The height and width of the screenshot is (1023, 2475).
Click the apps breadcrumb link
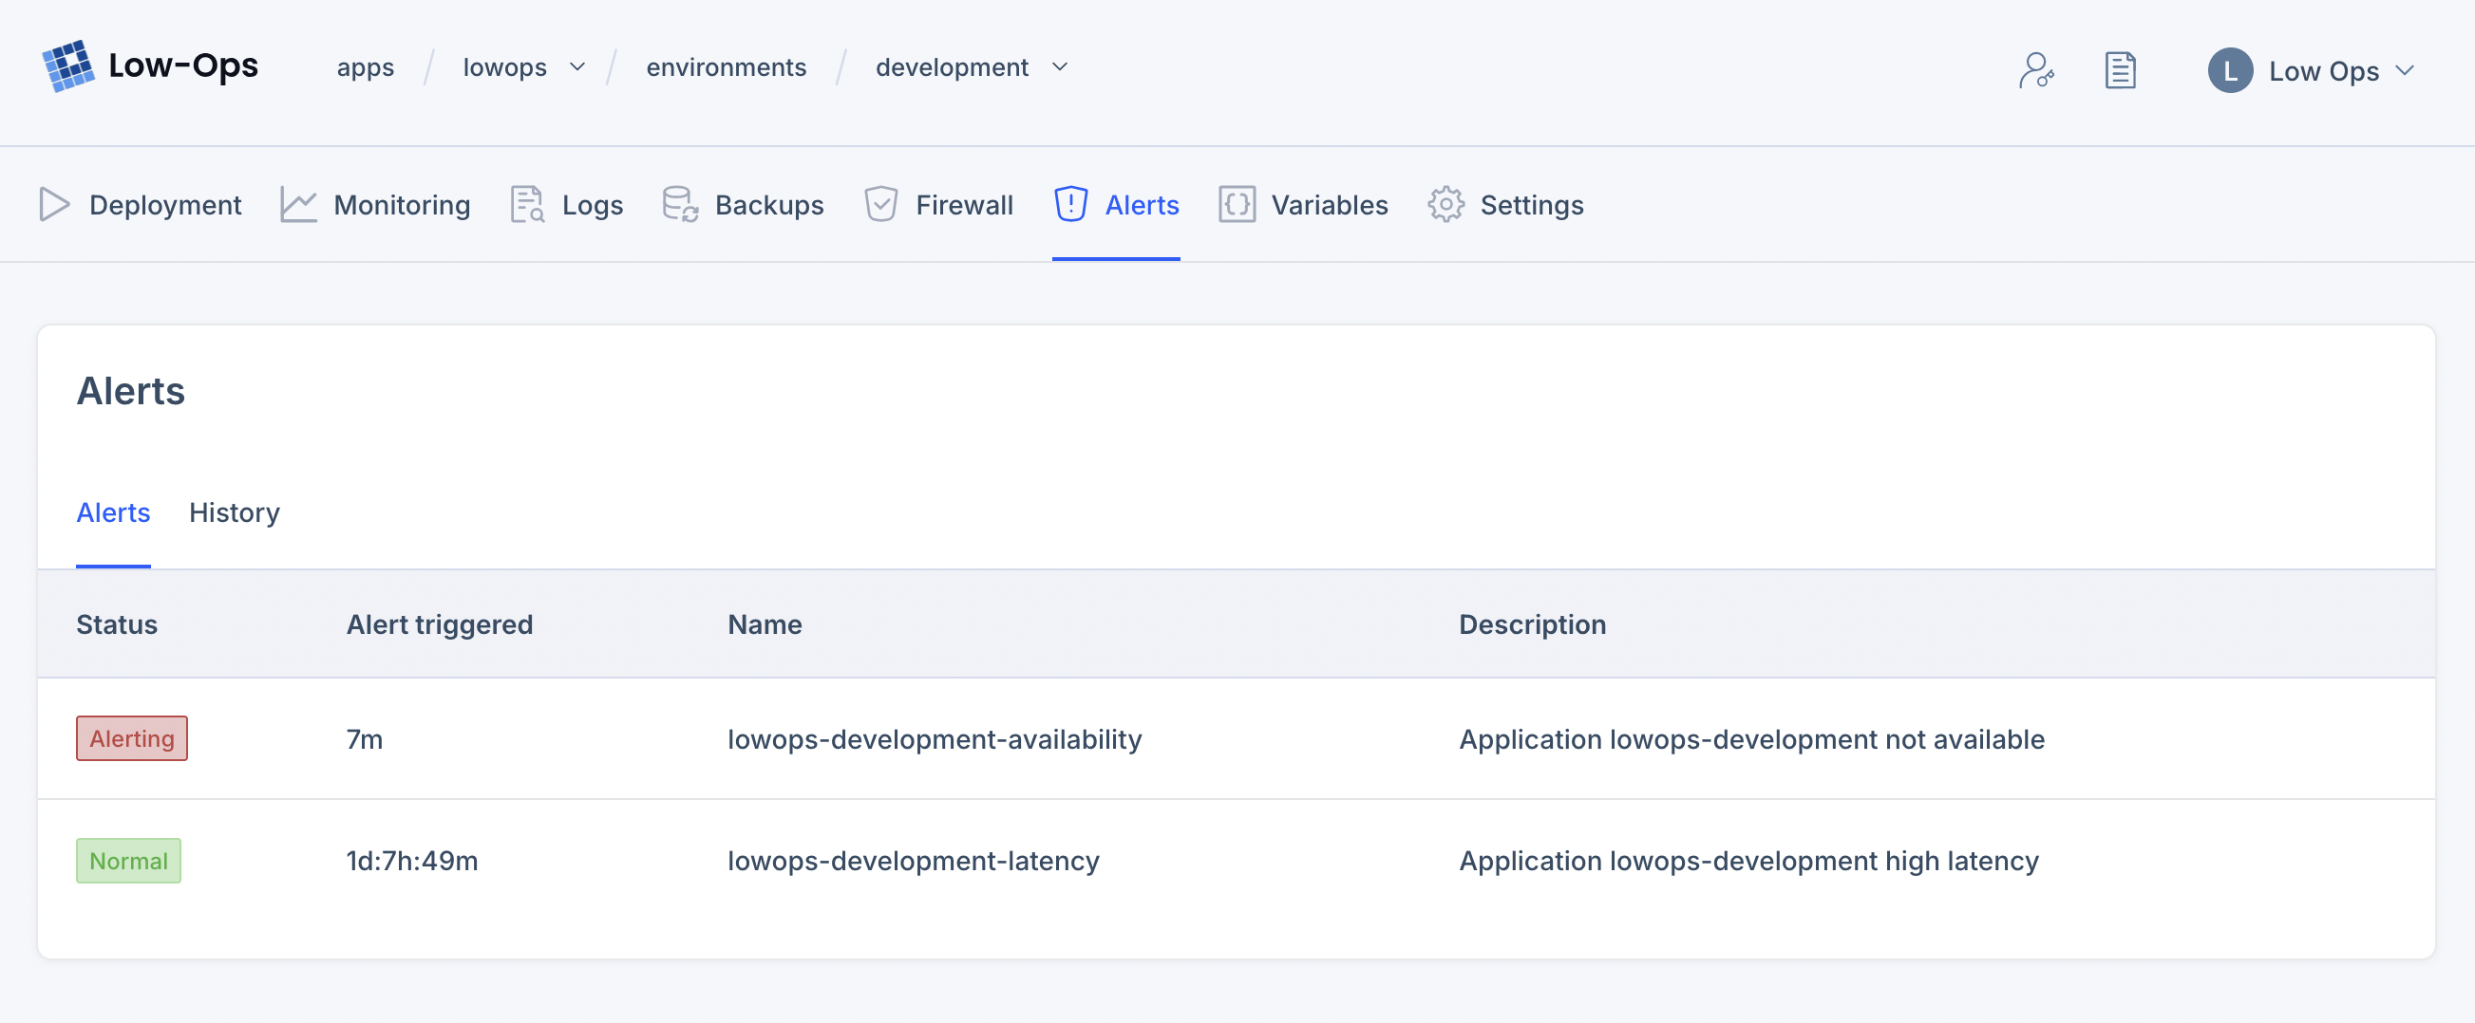(365, 67)
